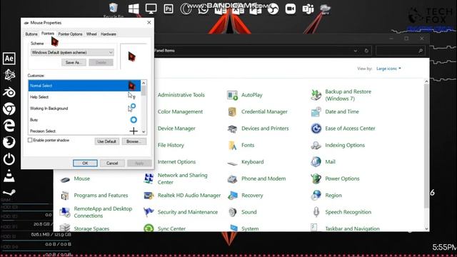The width and height of the screenshot is (457, 257).
Task: Click Control Panel vertical scrollbar down arrow
Action: point(427,228)
